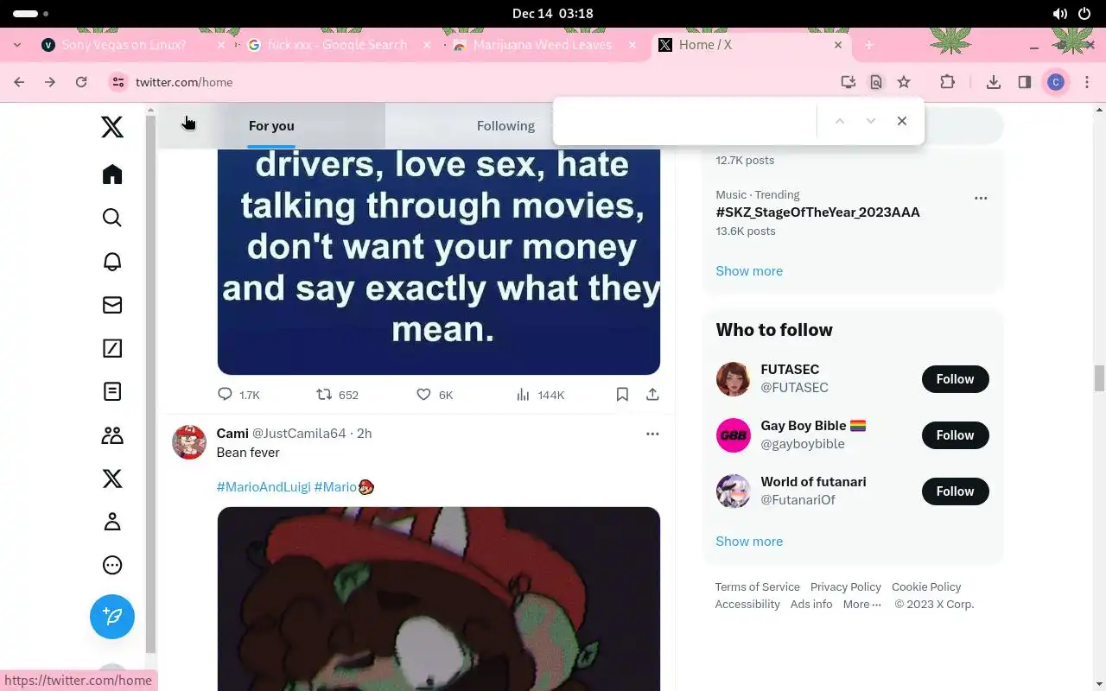
Task: Switch to Sony Vegas on Linux tab
Action: click(124, 45)
